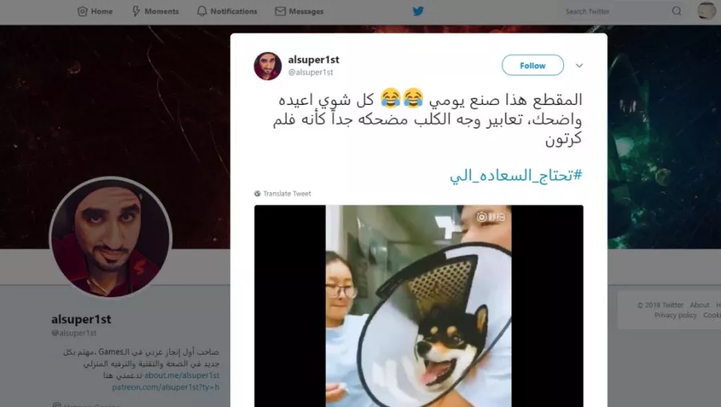
Task: Open the Arabic hashtag link in tweet
Action: [515, 175]
